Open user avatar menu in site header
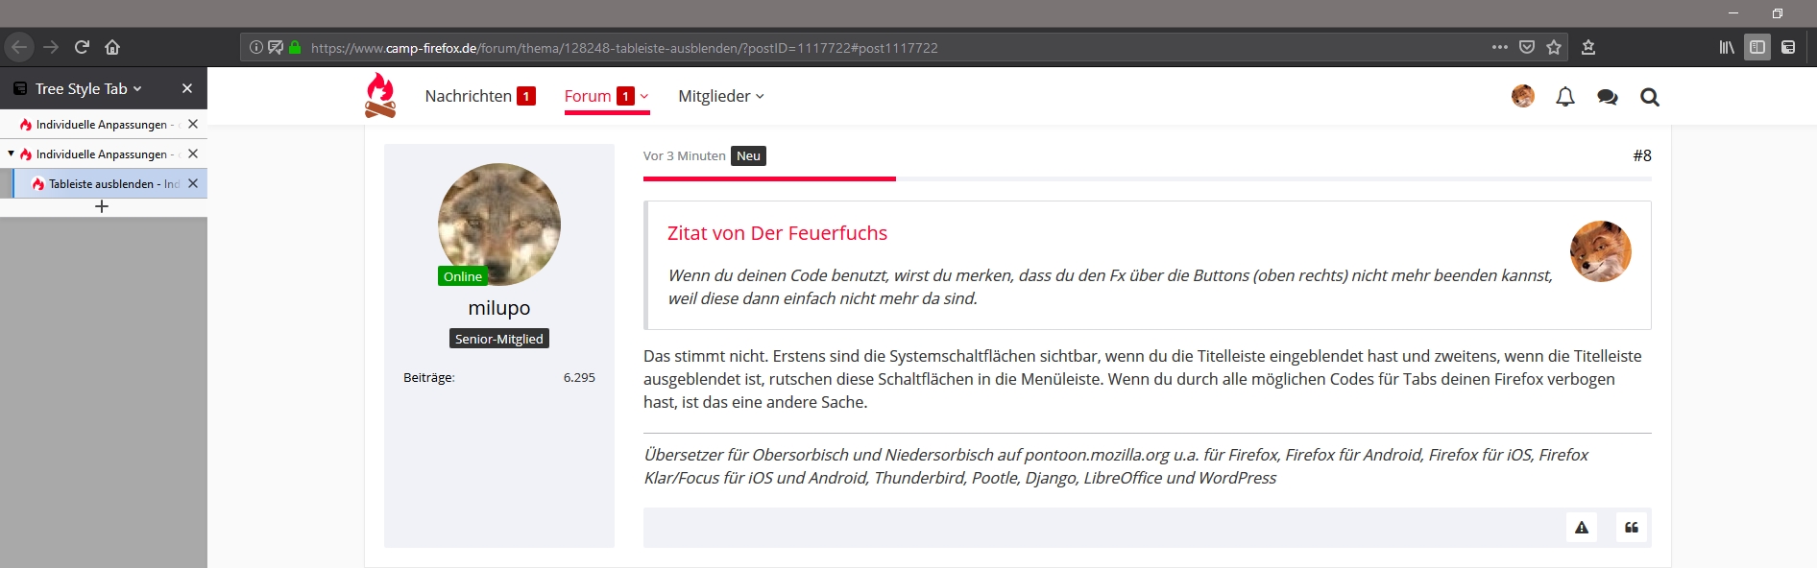Screen dimensions: 1817x568 click(1523, 96)
